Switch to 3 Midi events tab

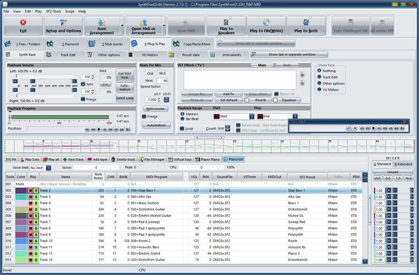[108, 44]
